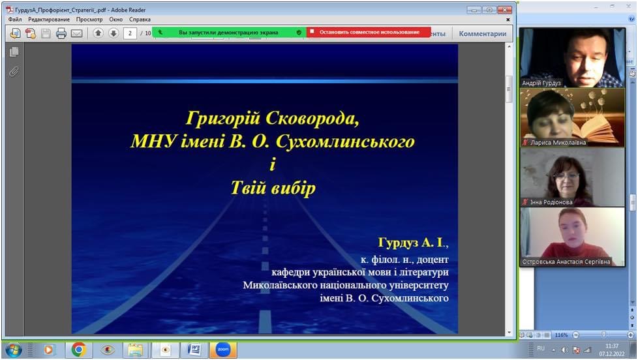This screenshot has height=360, width=638.
Task: Click the export PDF icon in Adobe Reader toolbar
Action: [16, 33]
